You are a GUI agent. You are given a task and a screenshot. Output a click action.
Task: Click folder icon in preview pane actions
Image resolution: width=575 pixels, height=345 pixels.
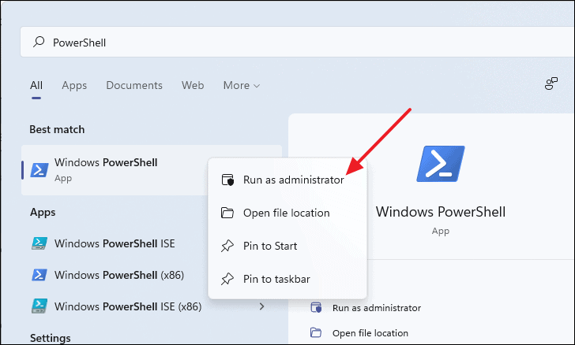316,332
